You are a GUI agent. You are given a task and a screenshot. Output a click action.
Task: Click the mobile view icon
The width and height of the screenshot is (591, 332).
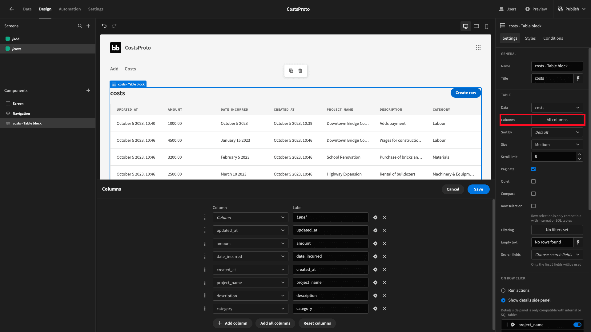[x=487, y=26]
